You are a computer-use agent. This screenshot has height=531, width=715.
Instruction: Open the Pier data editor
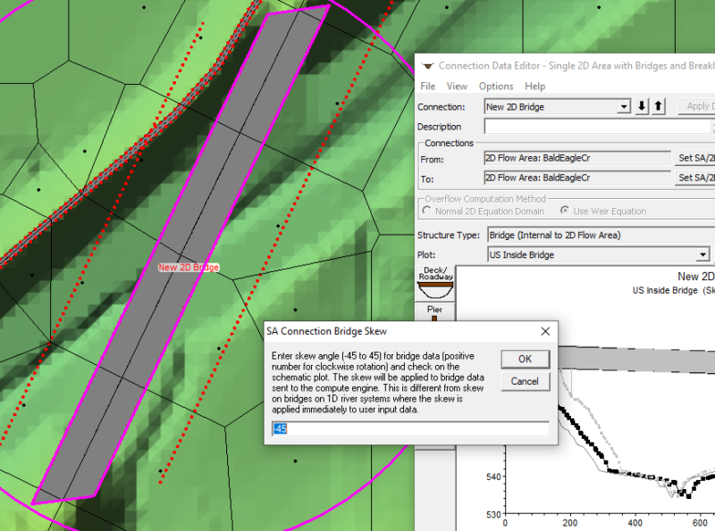(x=435, y=312)
